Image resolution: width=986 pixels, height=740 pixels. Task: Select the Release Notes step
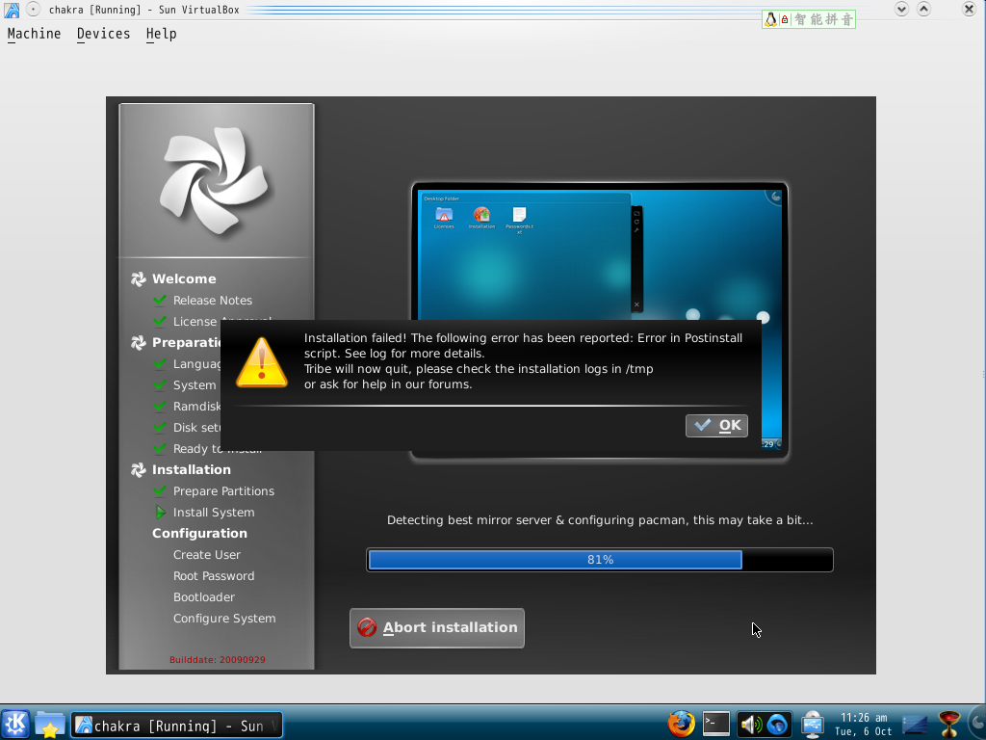pyautogui.click(x=213, y=301)
